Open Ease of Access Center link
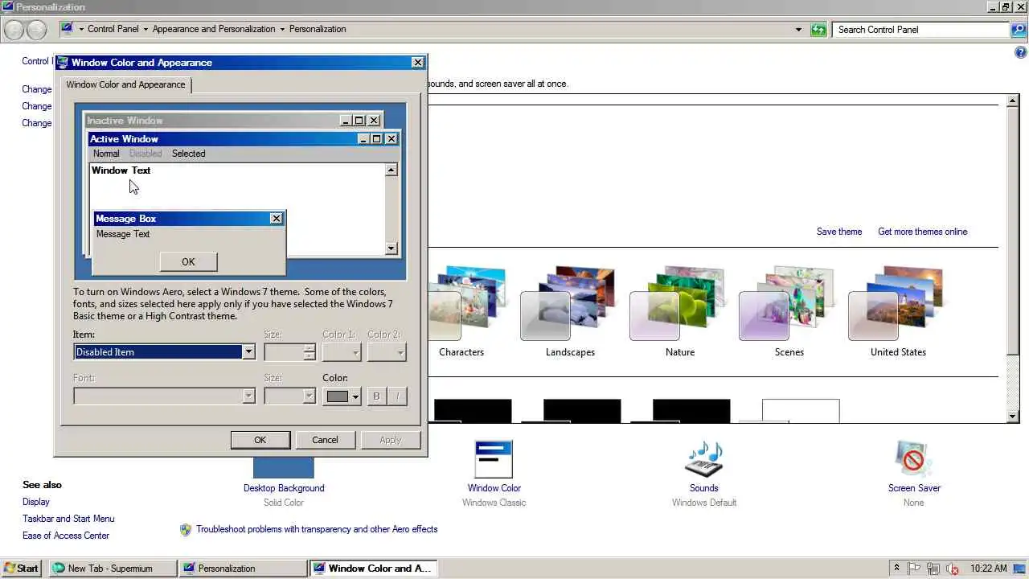1029x579 pixels. click(66, 536)
